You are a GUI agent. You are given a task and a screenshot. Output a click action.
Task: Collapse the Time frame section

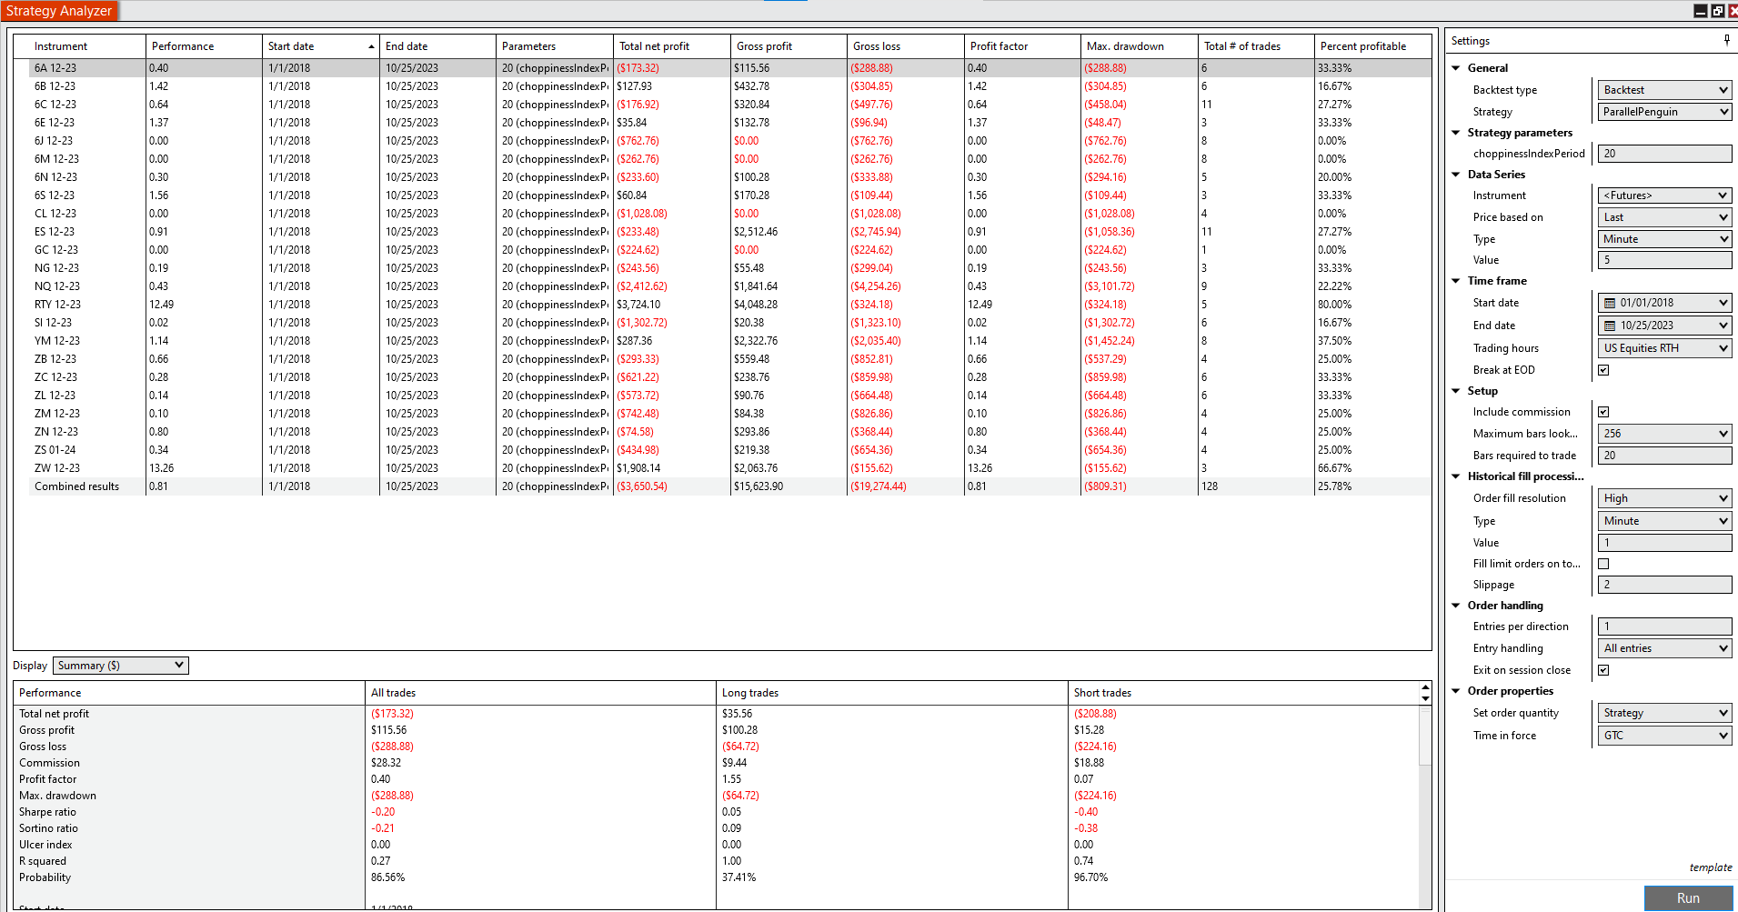click(x=1456, y=281)
